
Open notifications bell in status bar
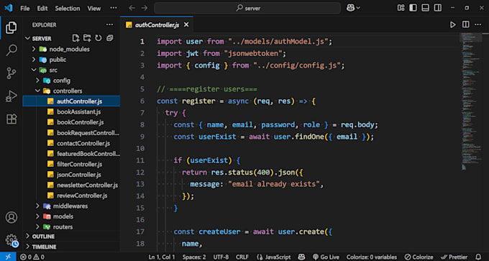click(x=478, y=257)
